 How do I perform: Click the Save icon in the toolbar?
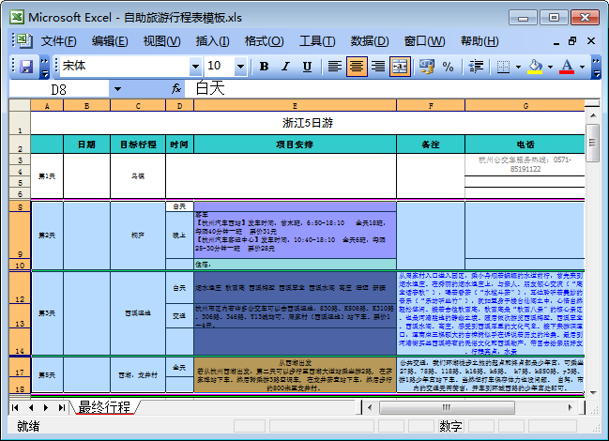(26, 67)
